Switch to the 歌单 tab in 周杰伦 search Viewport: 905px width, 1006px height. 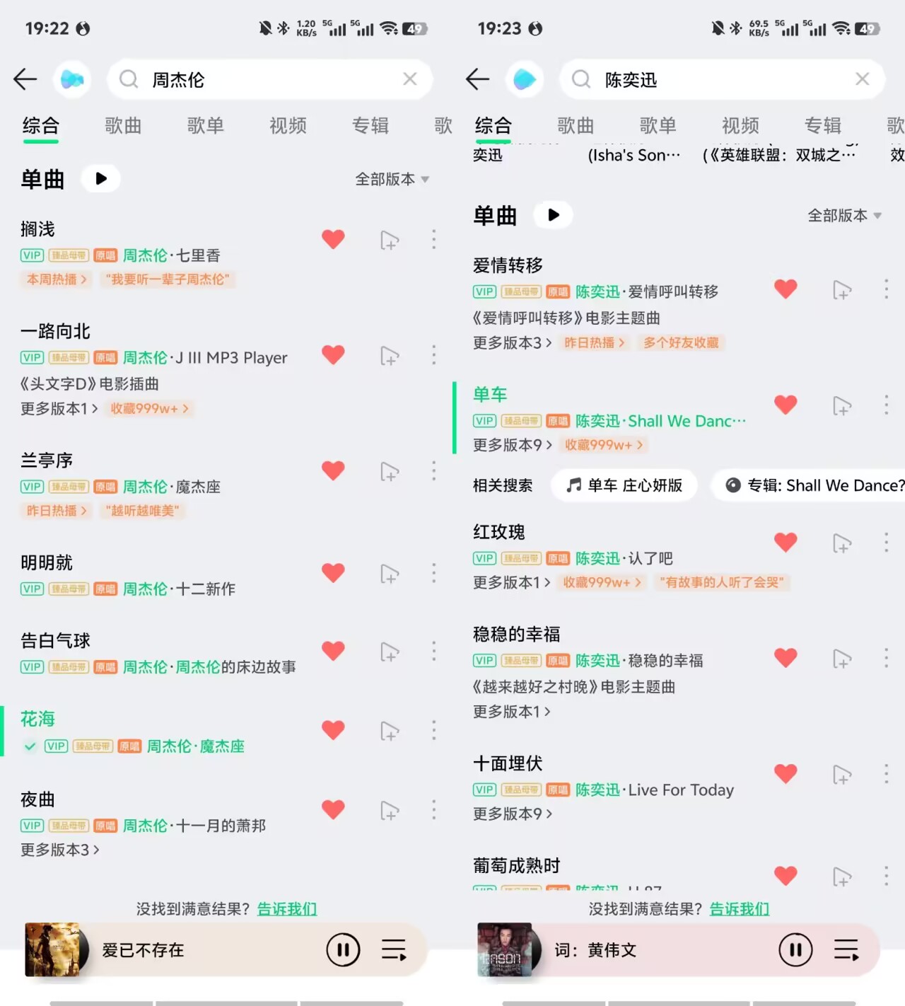click(206, 125)
